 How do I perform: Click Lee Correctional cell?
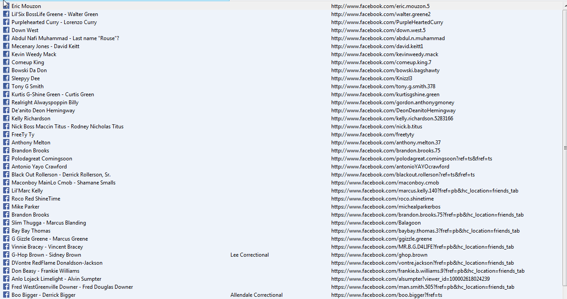point(250,255)
